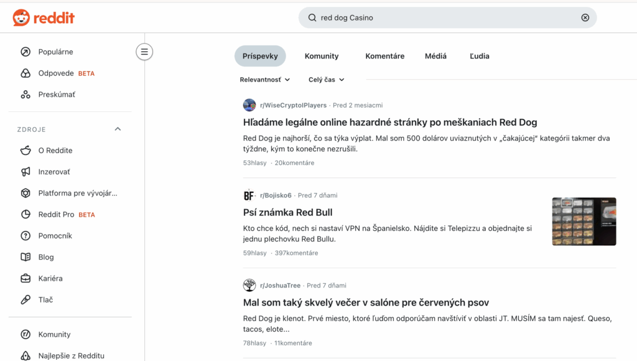Open the post titled Psí známka Red Bull
Screen dimensions: 637x361
click(x=287, y=212)
